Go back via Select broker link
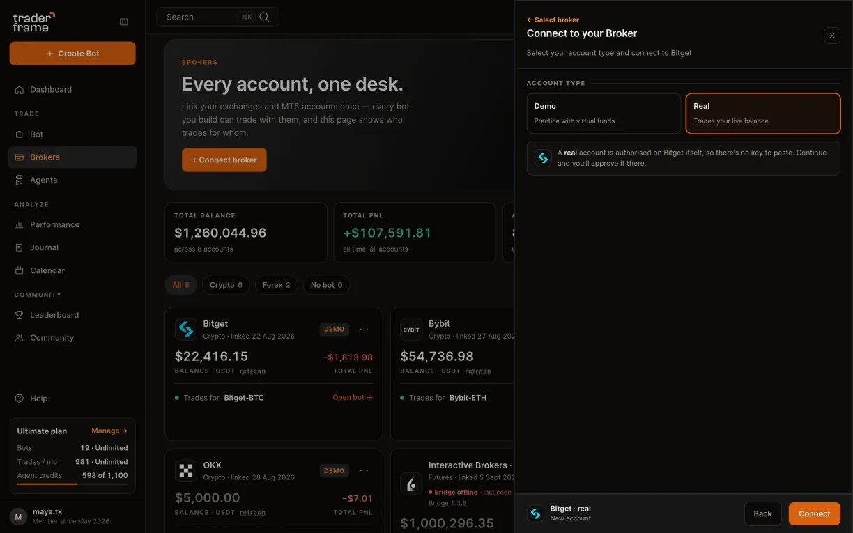 pos(553,20)
